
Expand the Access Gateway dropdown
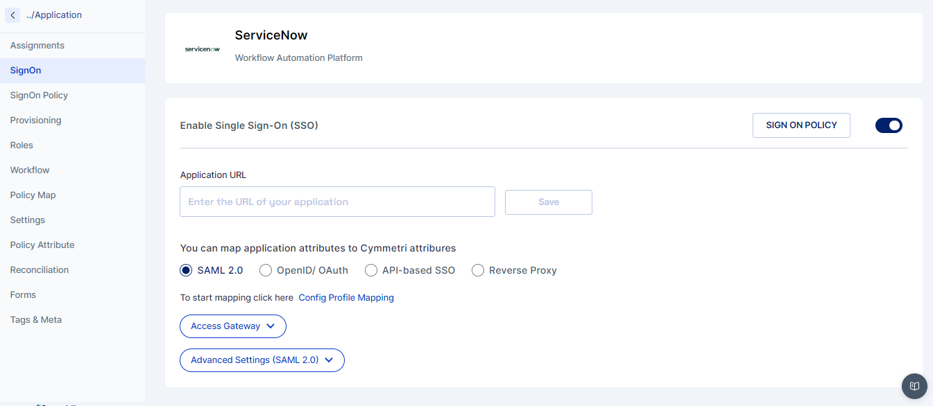(x=233, y=326)
